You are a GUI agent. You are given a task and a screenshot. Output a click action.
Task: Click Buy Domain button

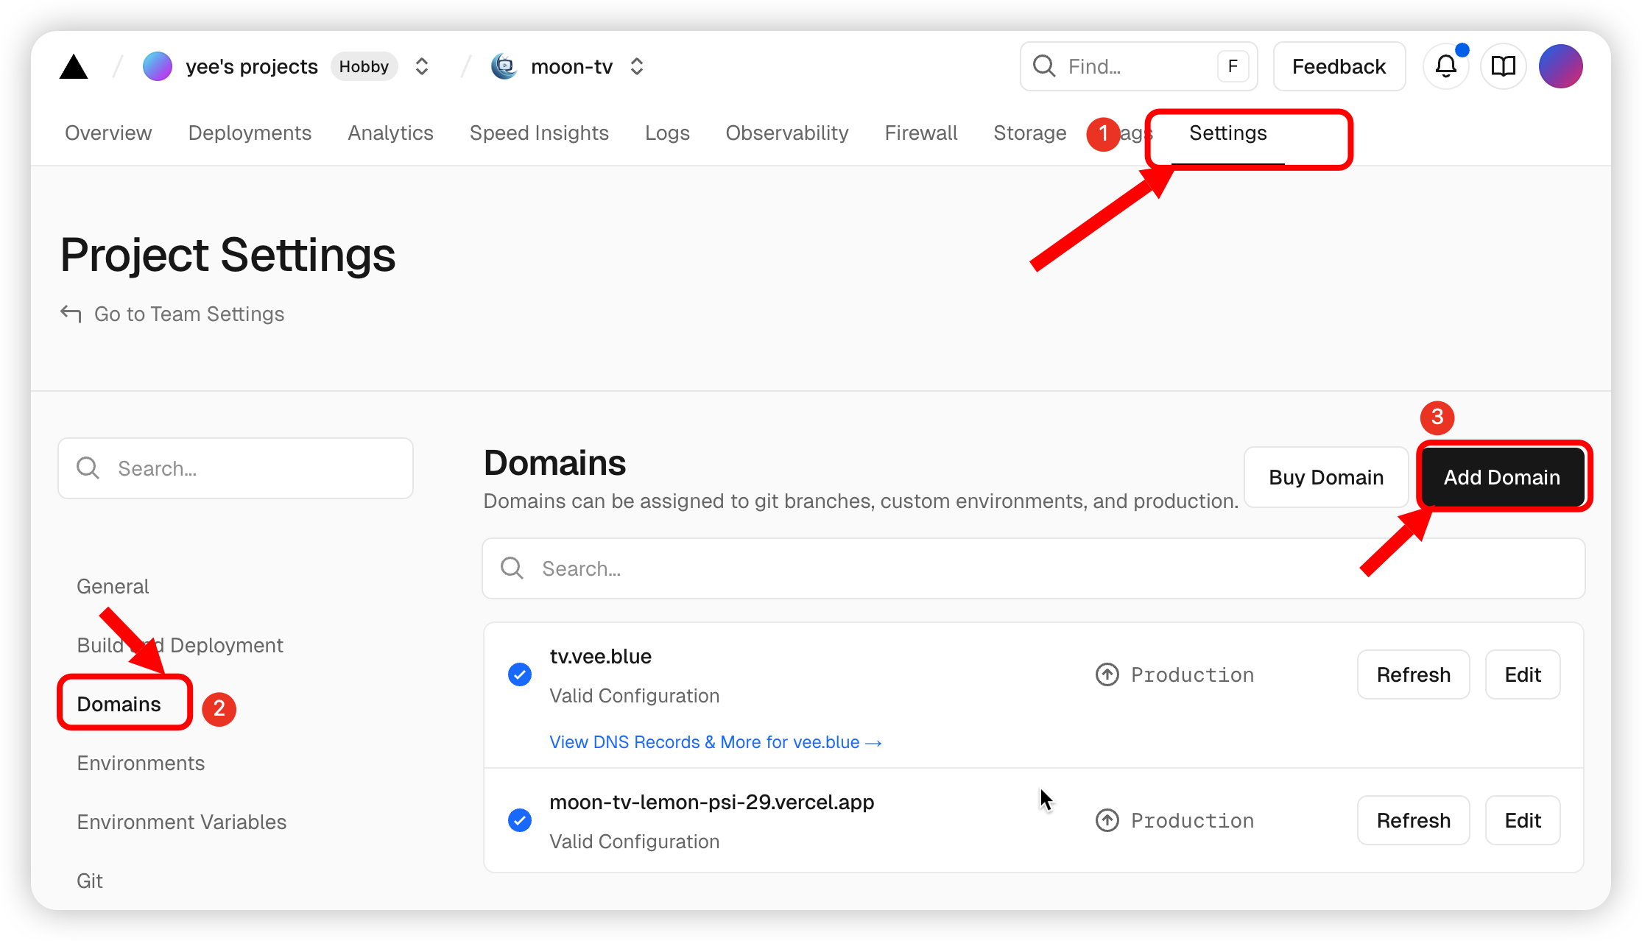pos(1325,477)
